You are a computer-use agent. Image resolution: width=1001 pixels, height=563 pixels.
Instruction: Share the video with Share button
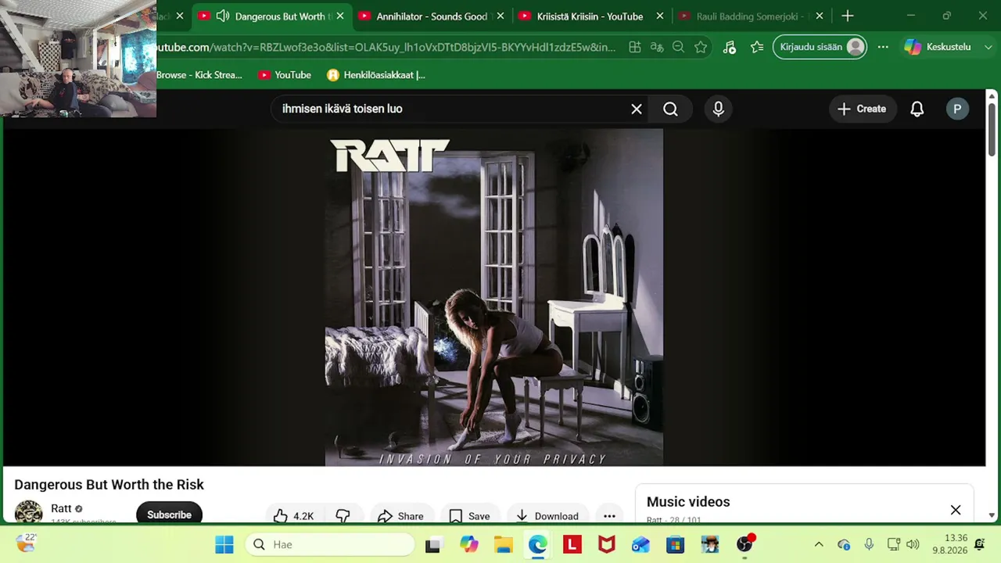pyautogui.click(x=400, y=516)
